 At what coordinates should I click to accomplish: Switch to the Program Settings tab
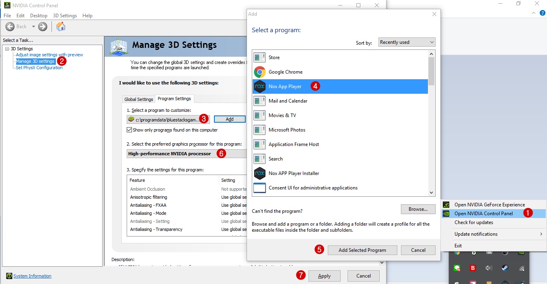174,99
